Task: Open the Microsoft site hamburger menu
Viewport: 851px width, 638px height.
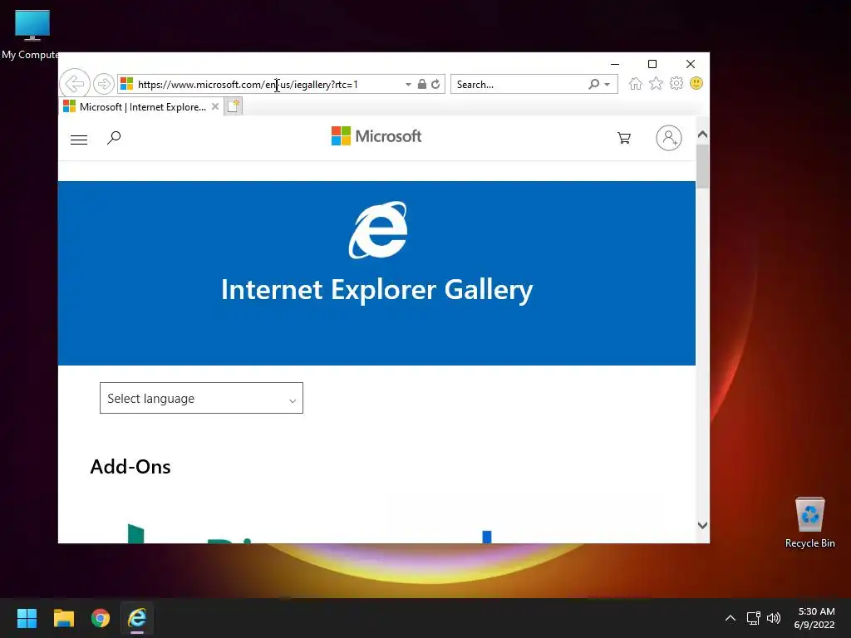Action: click(79, 140)
